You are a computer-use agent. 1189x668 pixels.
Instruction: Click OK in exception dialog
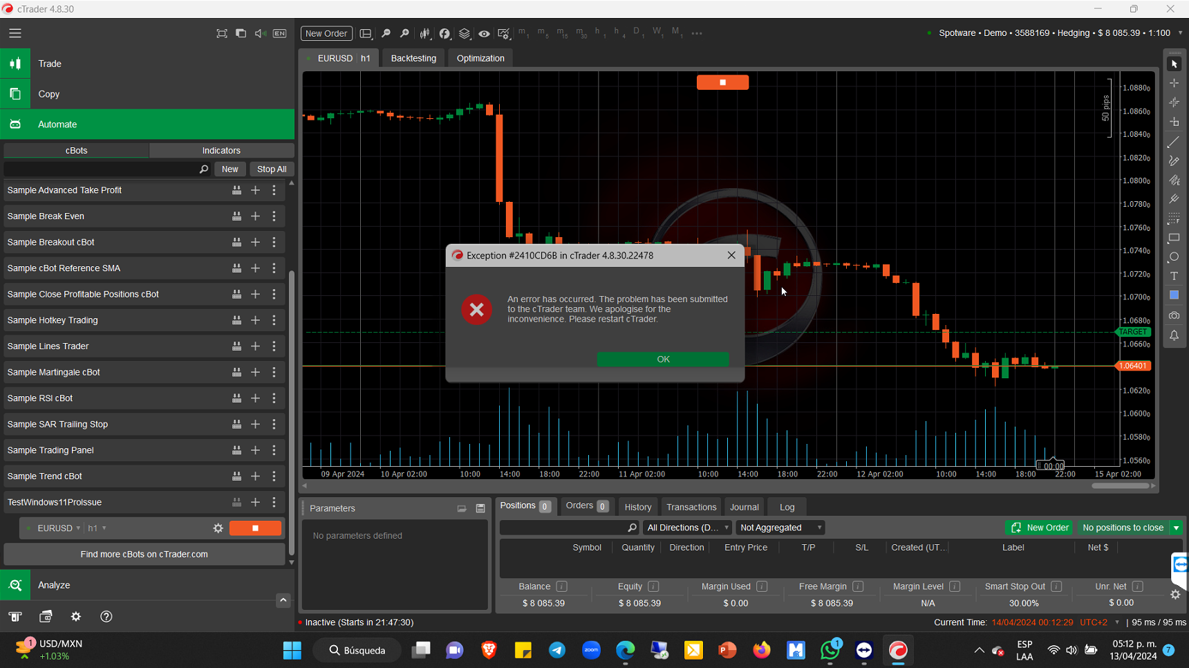click(x=663, y=359)
